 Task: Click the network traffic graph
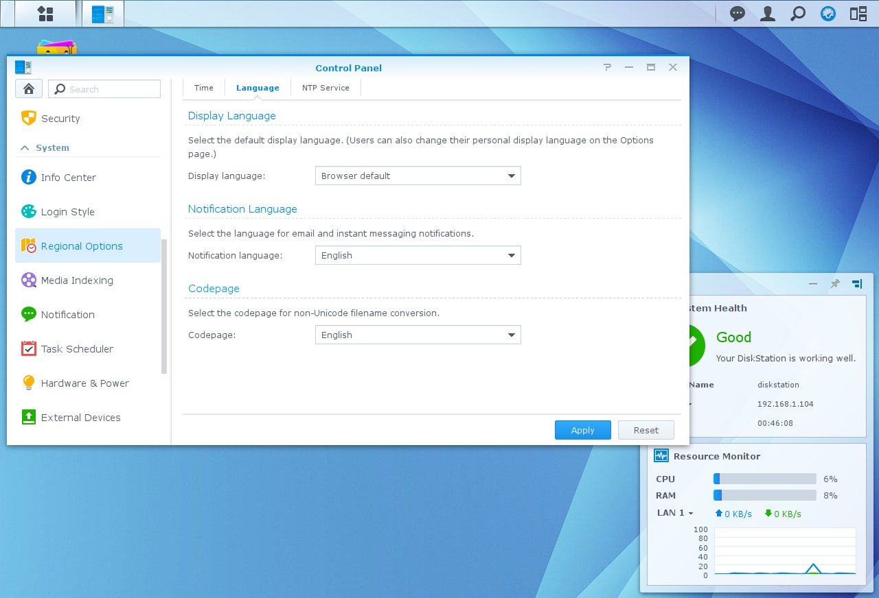(785, 551)
